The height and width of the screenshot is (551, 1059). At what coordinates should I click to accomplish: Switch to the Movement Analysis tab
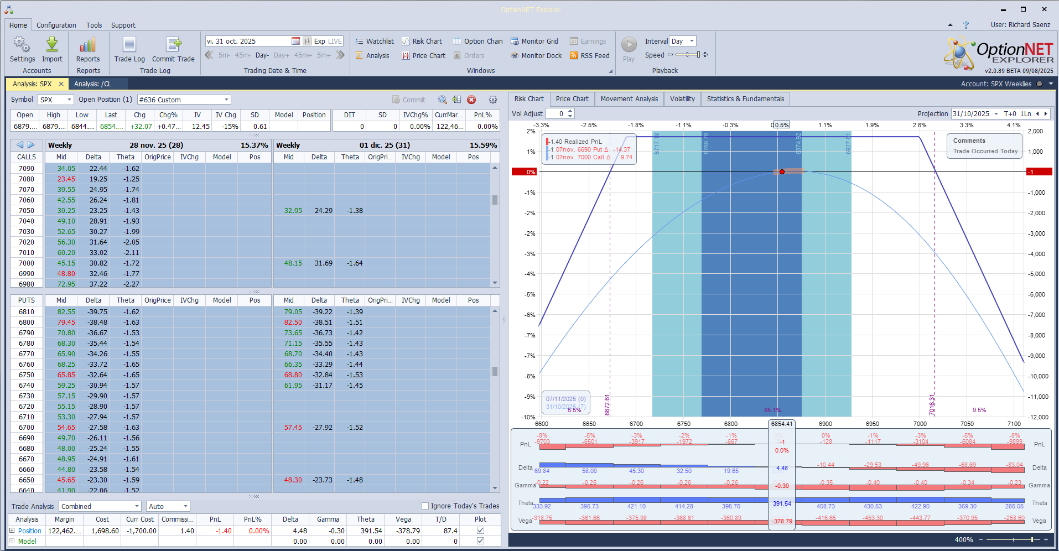pyautogui.click(x=629, y=99)
